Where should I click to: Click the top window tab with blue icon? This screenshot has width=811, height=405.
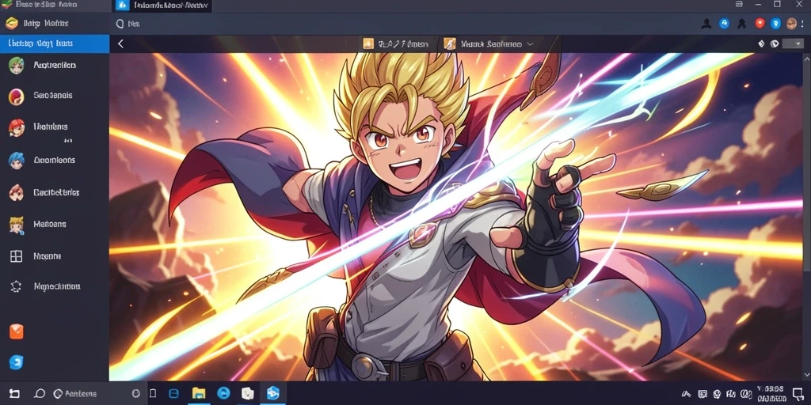pyautogui.click(x=162, y=6)
